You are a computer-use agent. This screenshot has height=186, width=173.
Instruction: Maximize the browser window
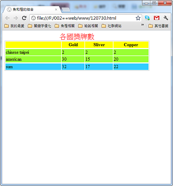154,3
